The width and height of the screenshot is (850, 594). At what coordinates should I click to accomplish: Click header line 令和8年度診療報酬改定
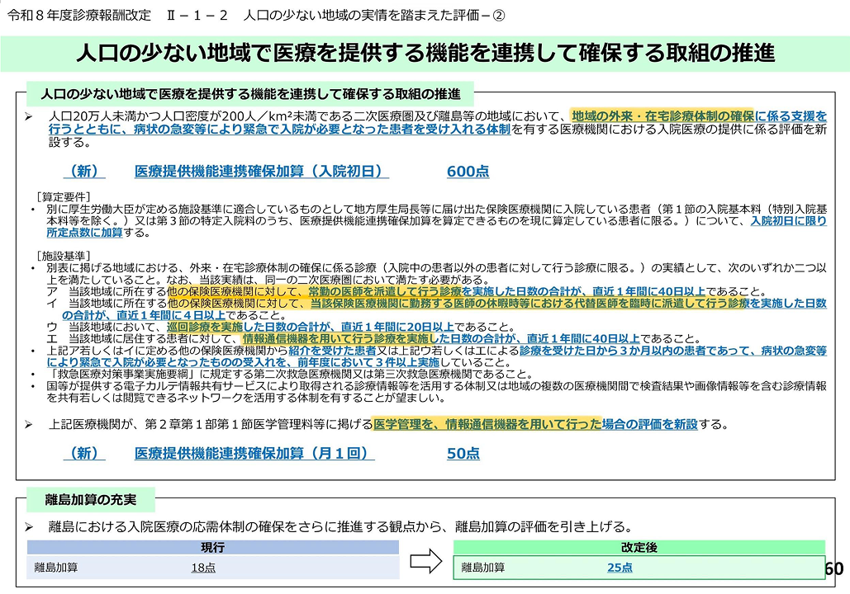click(x=256, y=15)
